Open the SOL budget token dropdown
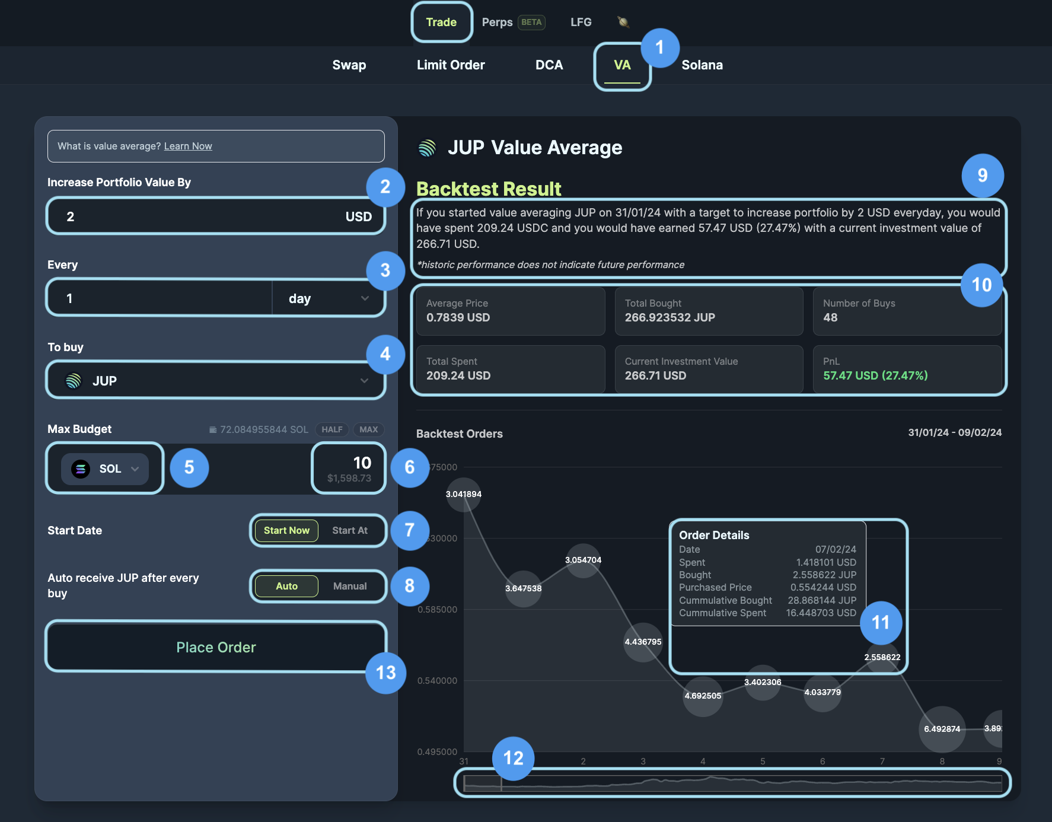 coord(135,469)
